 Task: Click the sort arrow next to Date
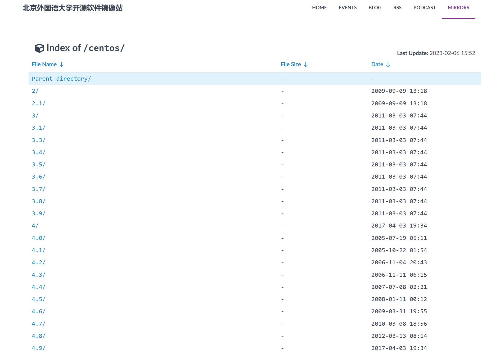[x=388, y=65]
